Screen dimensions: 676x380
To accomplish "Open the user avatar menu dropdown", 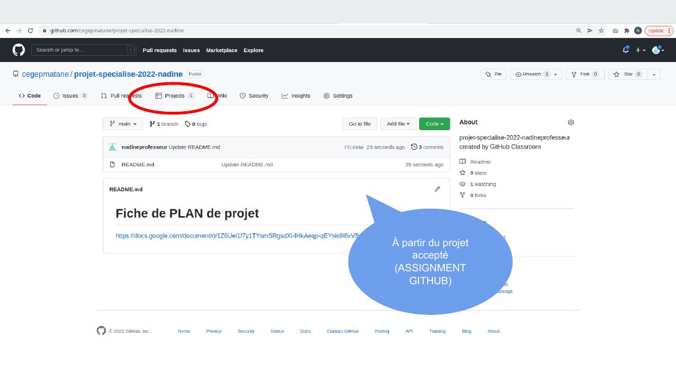I will coord(658,50).
